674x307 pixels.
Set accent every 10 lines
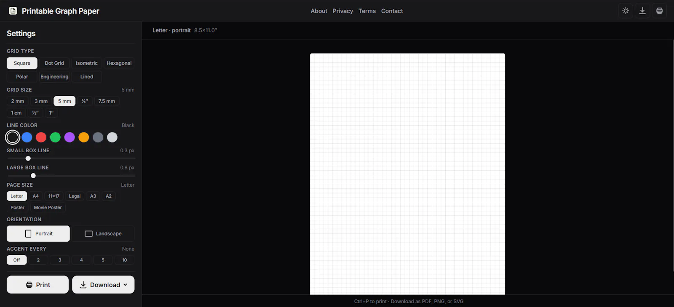(x=125, y=260)
